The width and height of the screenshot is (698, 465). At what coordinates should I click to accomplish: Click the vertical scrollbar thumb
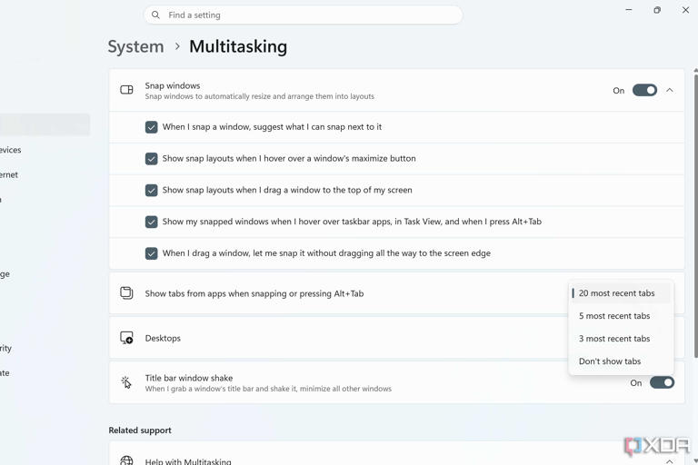coord(695,216)
